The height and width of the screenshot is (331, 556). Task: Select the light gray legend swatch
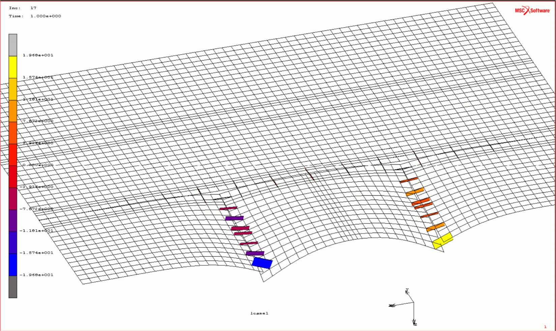[13, 45]
